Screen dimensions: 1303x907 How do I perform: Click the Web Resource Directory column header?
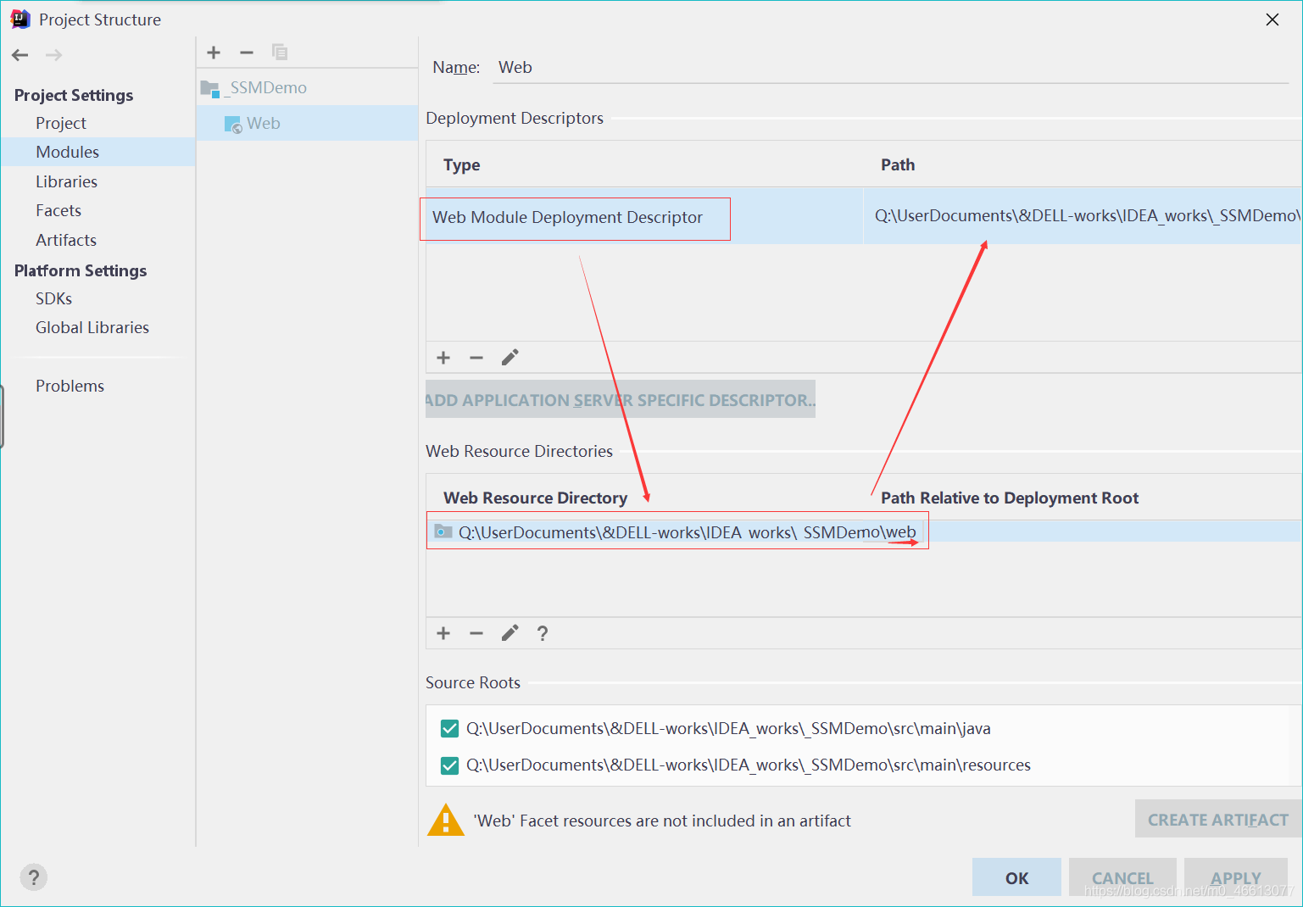535,498
